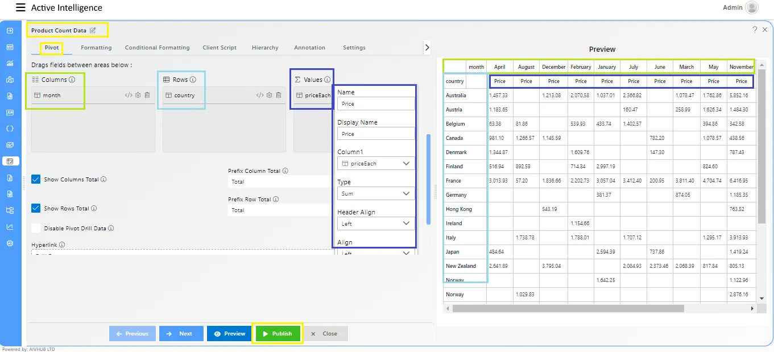The width and height of the screenshot is (774, 352).
Task: Open code script for country row field
Action: pyautogui.click(x=260, y=95)
